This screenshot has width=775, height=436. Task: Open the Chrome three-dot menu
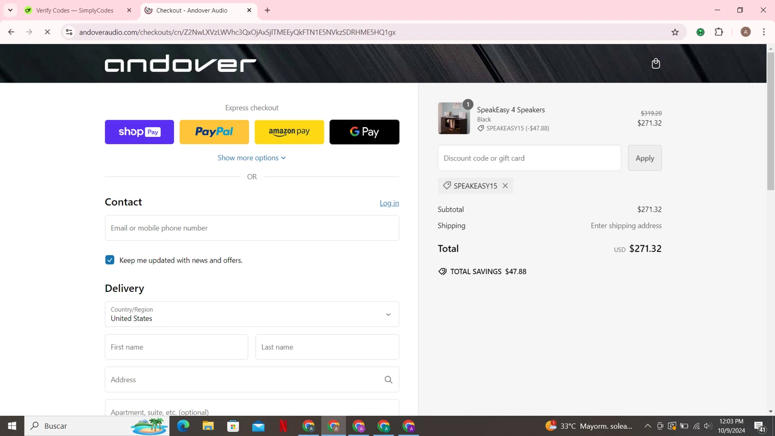(x=764, y=32)
